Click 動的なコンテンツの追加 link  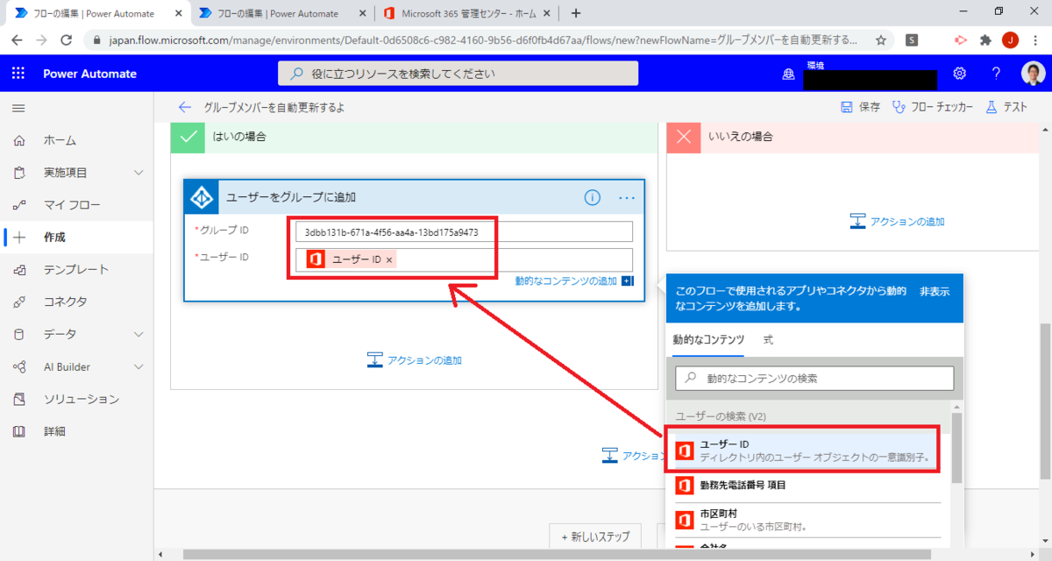566,280
